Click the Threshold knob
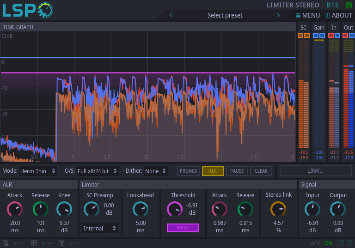Screen dimensions: 355x248 [x=174, y=210]
